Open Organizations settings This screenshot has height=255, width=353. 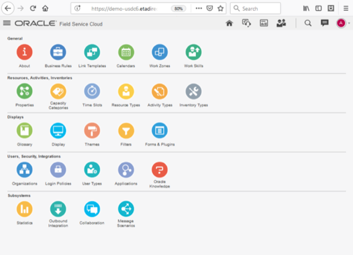point(25,170)
